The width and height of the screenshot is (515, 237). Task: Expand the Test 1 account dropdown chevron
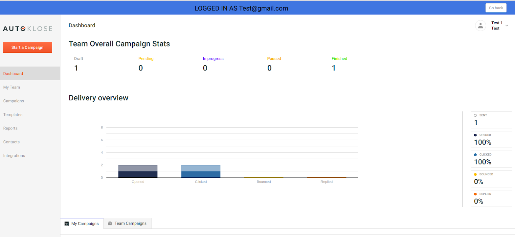[507, 26]
